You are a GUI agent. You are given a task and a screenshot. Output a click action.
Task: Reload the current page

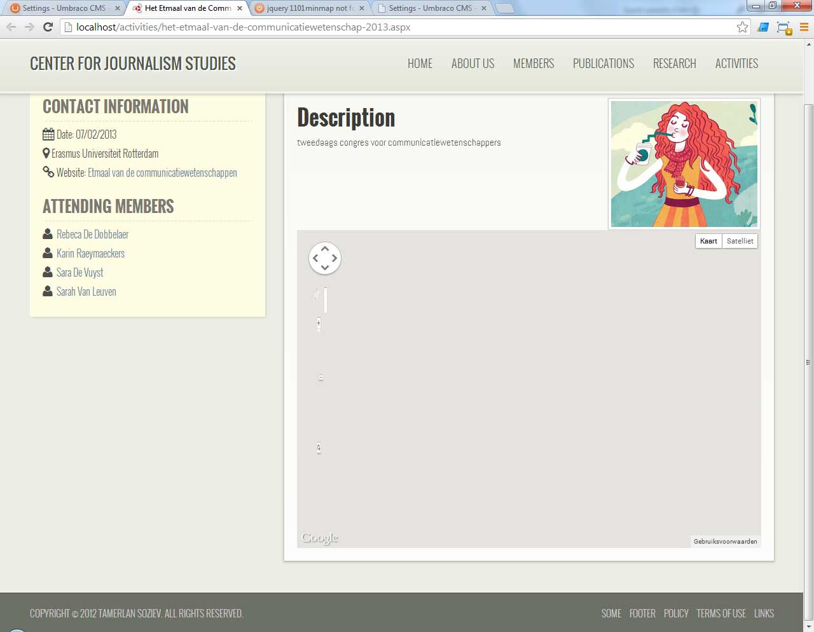tap(48, 27)
